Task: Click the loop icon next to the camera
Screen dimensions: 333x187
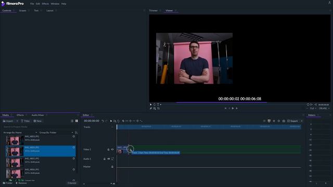Action: (x=279, y=121)
